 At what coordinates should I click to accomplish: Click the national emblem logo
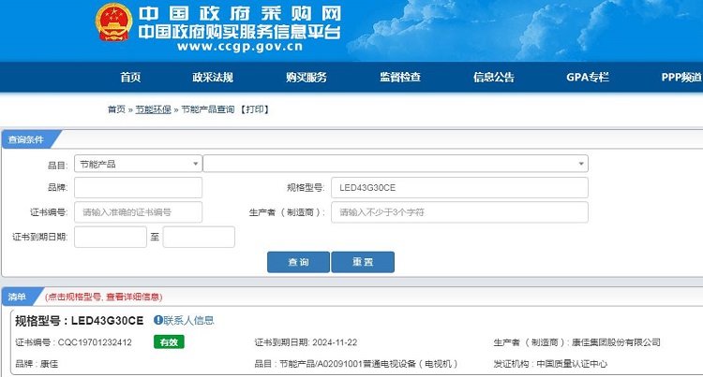pyautogui.click(x=113, y=22)
